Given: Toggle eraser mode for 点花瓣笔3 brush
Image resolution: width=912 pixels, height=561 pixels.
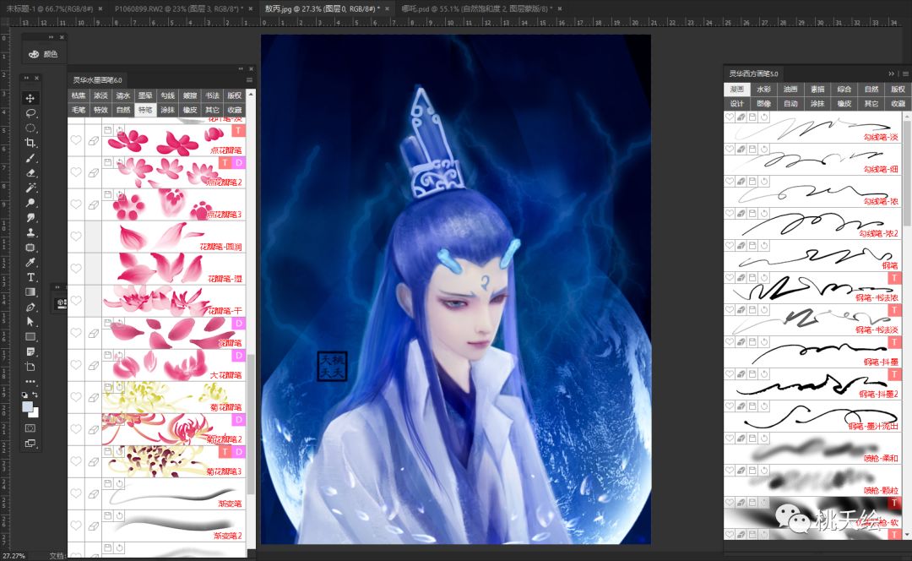Looking at the screenshot, I should pyautogui.click(x=93, y=204).
